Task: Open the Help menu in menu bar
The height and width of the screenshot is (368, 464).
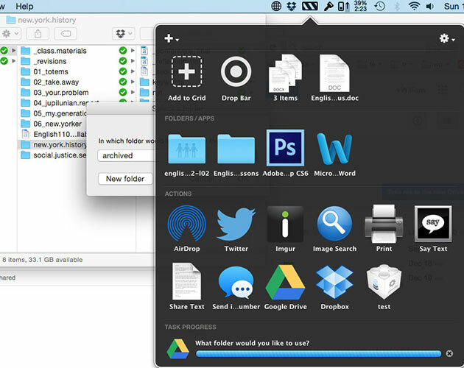Action: pos(24,6)
